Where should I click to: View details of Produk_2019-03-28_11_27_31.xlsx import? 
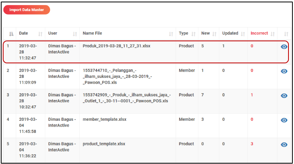point(284,47)
